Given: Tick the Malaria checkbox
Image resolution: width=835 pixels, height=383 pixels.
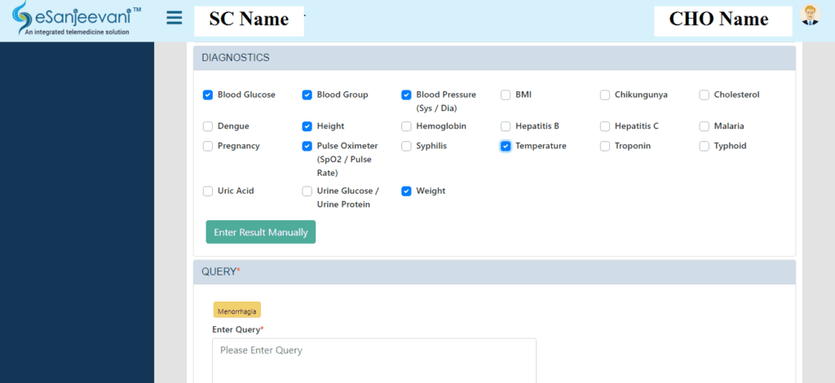Looking at the screenshot, I should click(704, 126).
